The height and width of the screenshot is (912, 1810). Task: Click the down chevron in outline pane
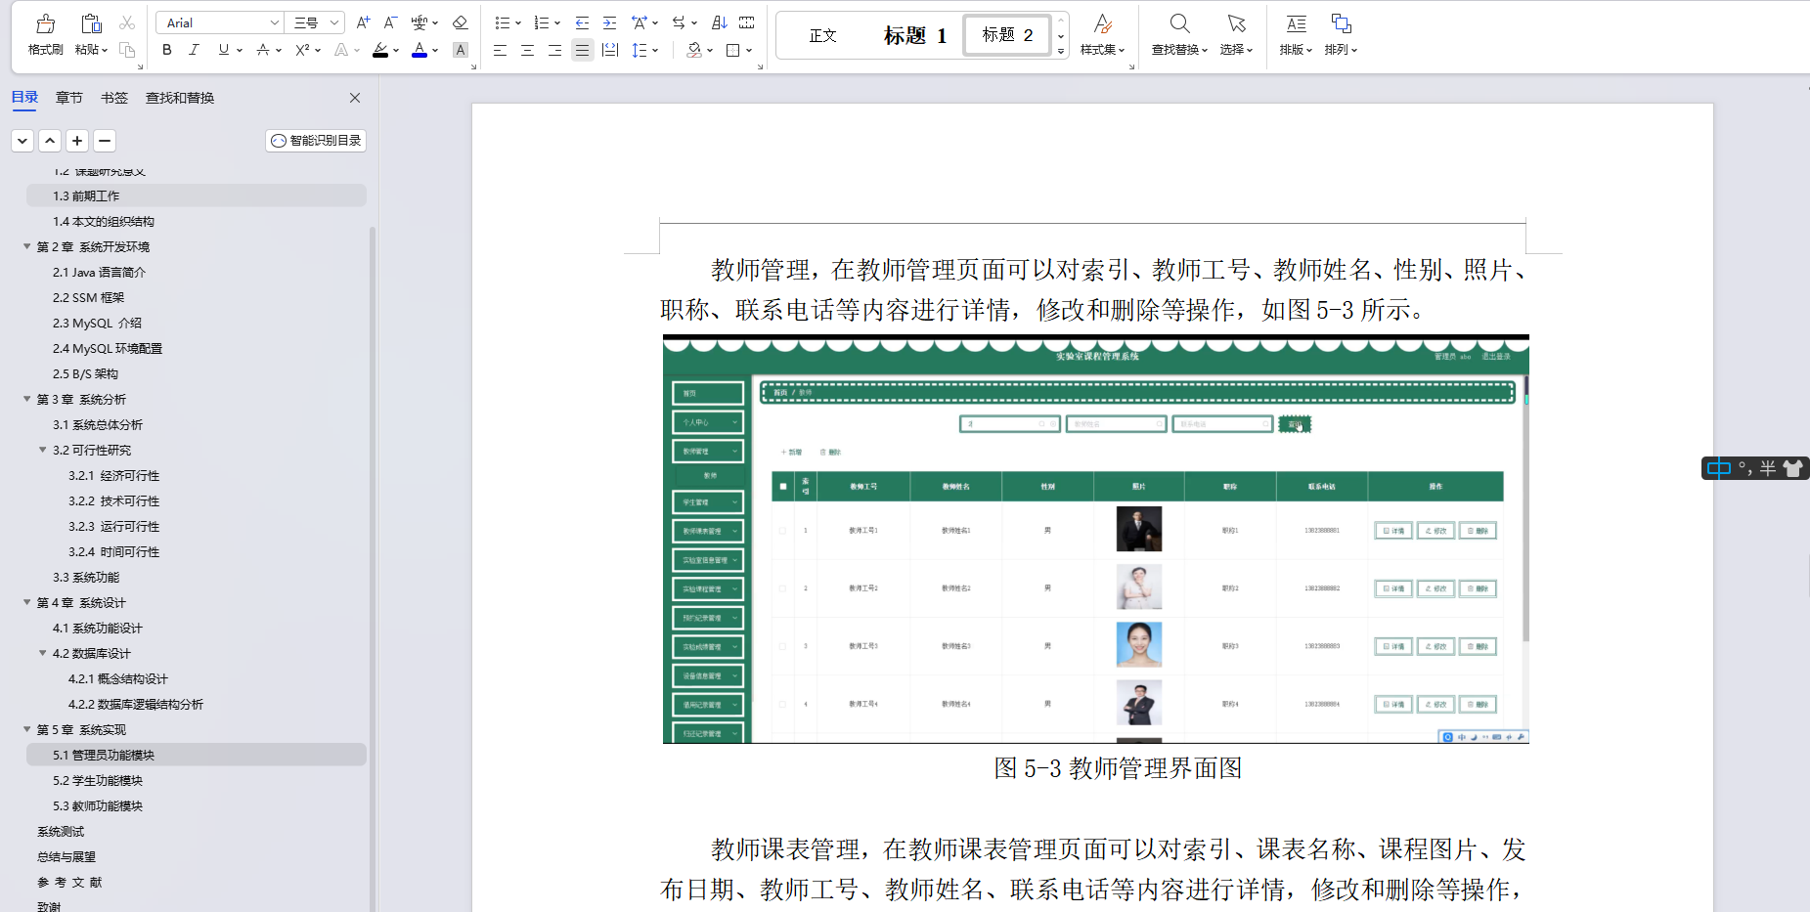click(22, 141)
